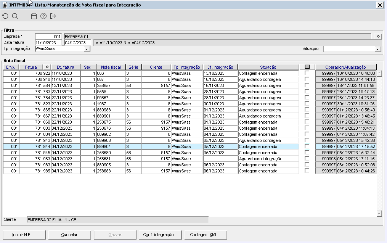This screenshot has height=243, width=387.
Task: Click nota fiscal 889903 cell
Action: tap(111, 140)
